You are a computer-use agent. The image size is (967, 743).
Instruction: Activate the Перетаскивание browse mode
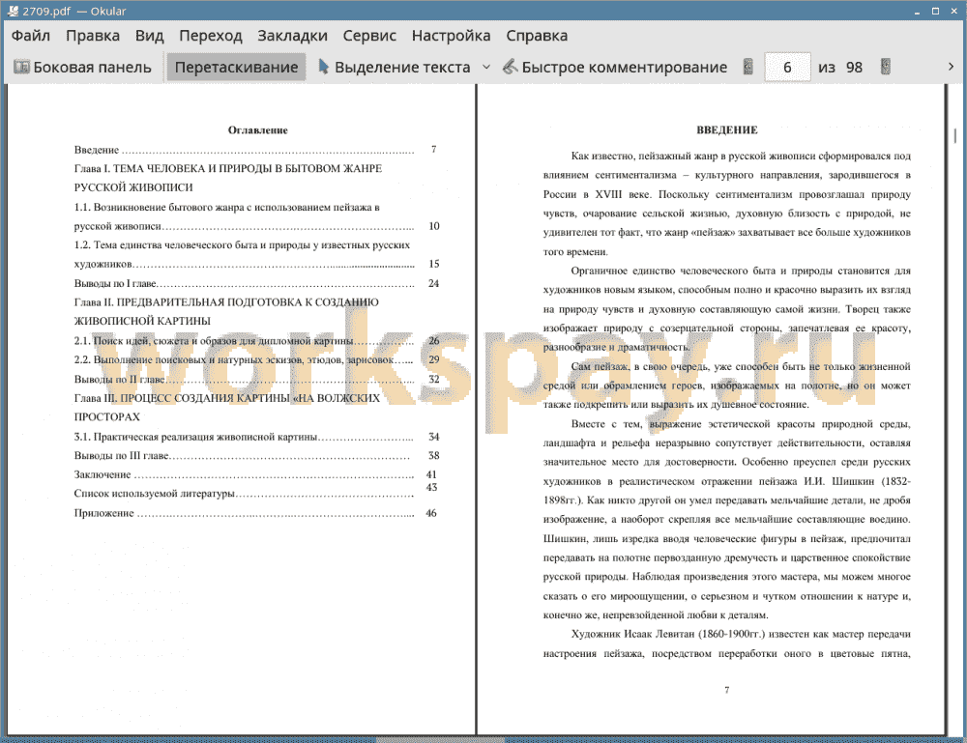point(236,68)
